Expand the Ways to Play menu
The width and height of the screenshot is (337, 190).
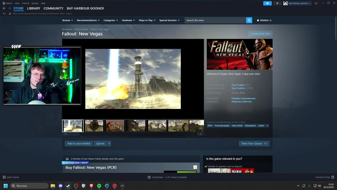[147, 20]
